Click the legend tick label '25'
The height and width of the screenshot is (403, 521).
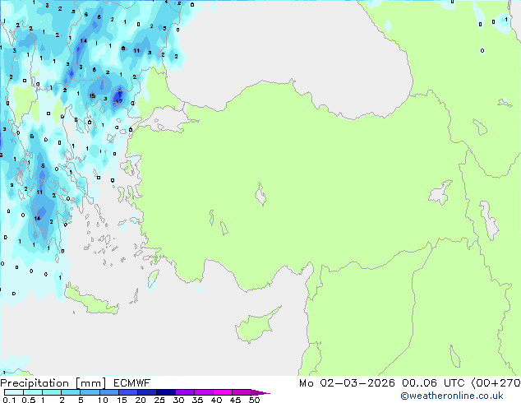(x=159, y=400)
